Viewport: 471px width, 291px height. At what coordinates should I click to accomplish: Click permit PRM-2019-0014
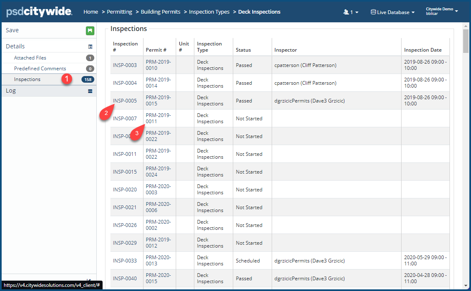pos(158,83)
